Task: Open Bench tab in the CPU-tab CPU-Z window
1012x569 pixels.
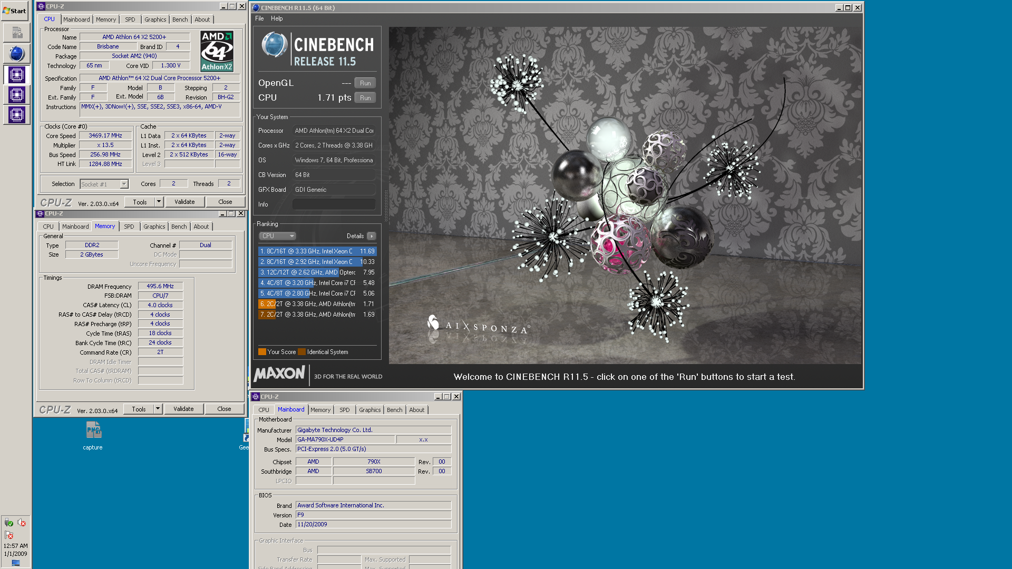Action: pos(180,19)
